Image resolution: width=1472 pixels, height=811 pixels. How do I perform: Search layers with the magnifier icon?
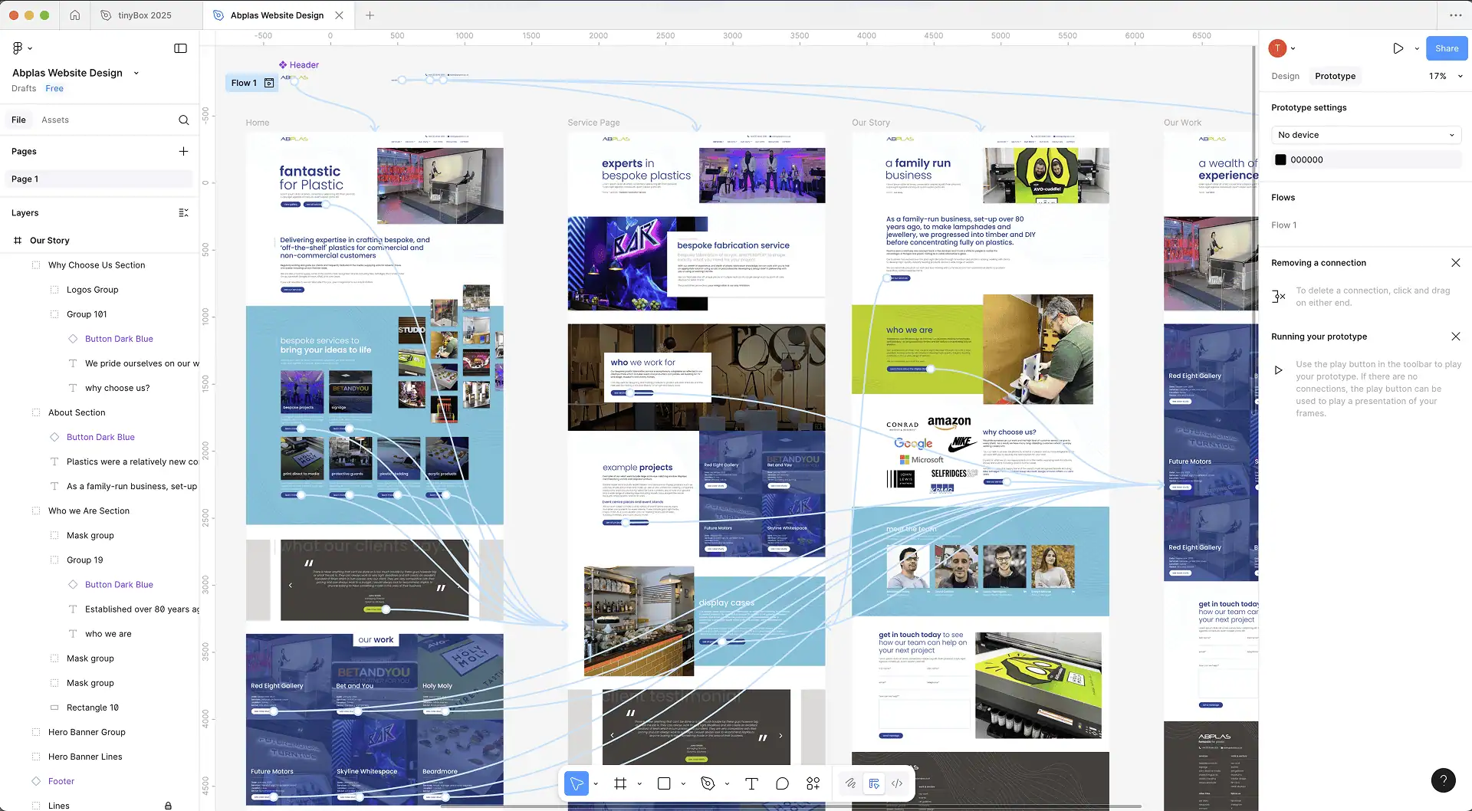[x=183, y=120]
